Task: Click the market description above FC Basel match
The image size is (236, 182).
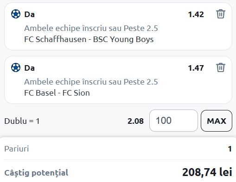Action: coord(91,82)
